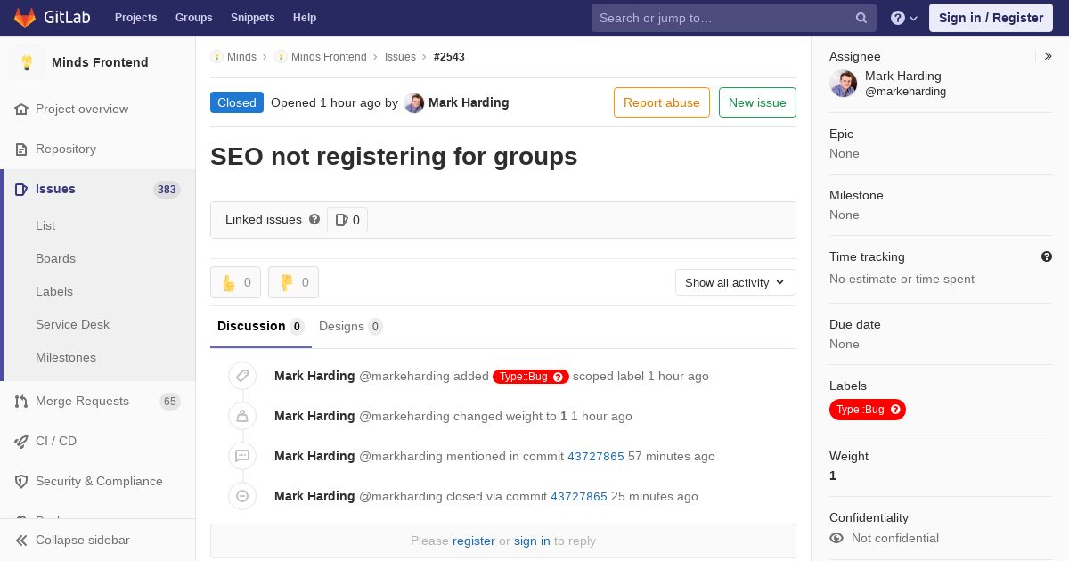Click the not confidential eye icon
1069x561 pixels.
[x=836, y=538]
